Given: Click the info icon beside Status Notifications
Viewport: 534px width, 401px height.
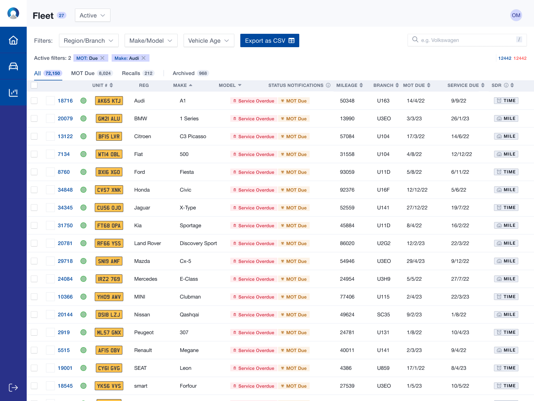Looking at the screenshot, I should click(x=328, y=85).
